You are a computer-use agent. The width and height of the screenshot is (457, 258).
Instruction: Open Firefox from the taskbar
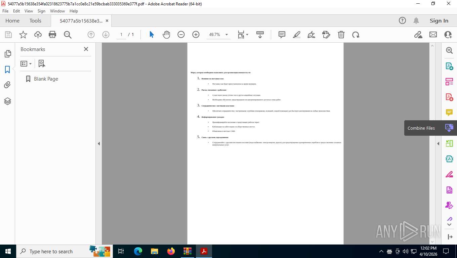click(171, 251)
